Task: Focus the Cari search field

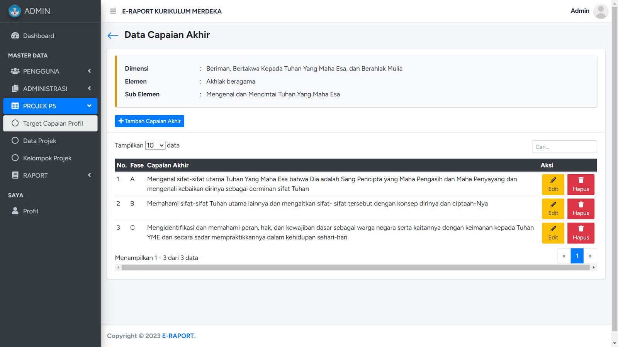Action: (x=564, y=147)
